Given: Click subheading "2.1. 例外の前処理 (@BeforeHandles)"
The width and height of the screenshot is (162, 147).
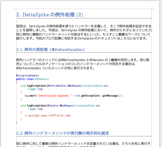Looking at the screenshot, I should [x=50, y=49].
